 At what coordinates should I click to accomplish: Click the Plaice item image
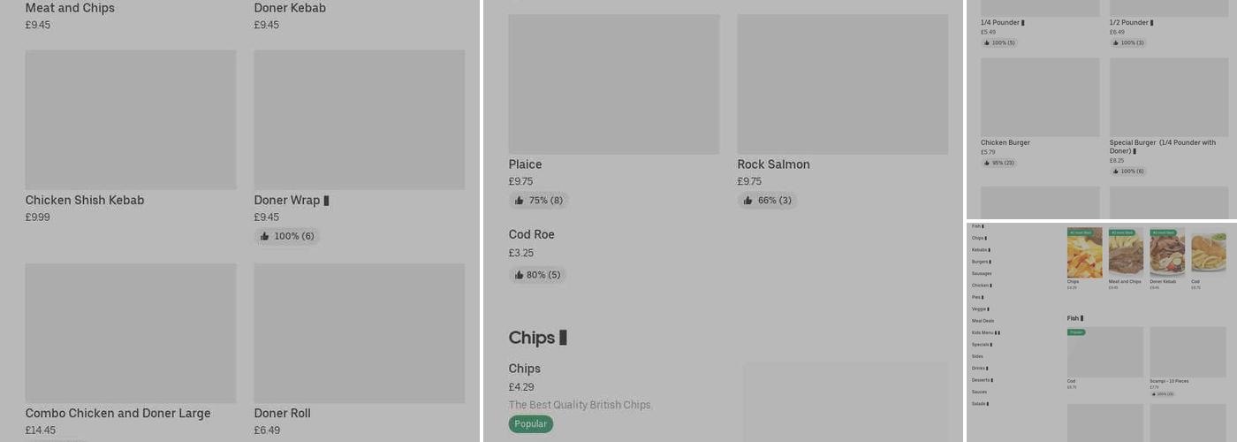click(x=613, y=84)
